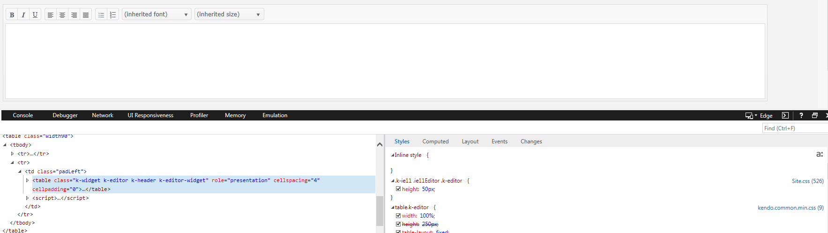Align text right in editor
Viewport: 828px width, 233px height.
pyautogui.click(x=74, y=14)
